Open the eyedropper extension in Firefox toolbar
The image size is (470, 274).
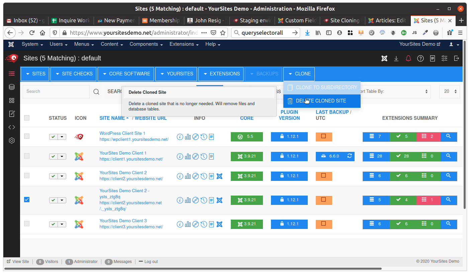(x=425, y=33)
